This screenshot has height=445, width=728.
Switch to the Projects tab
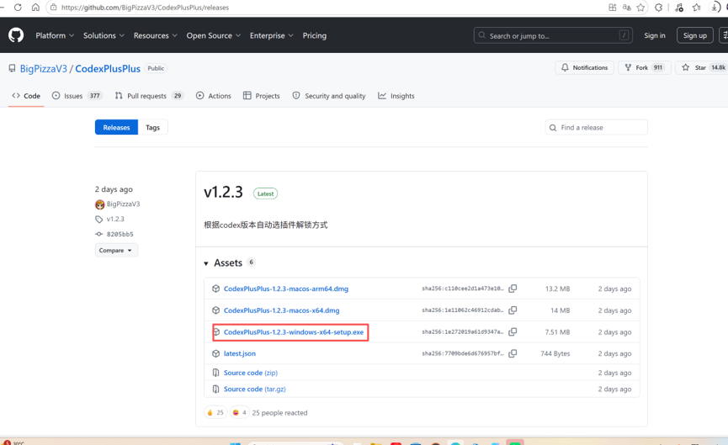(x=262, y=96)
